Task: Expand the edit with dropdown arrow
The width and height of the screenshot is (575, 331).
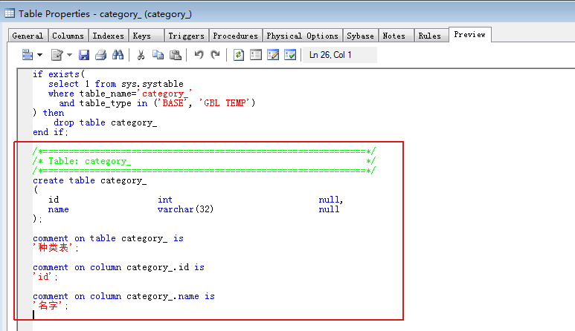Action: [x=69, y=55]
